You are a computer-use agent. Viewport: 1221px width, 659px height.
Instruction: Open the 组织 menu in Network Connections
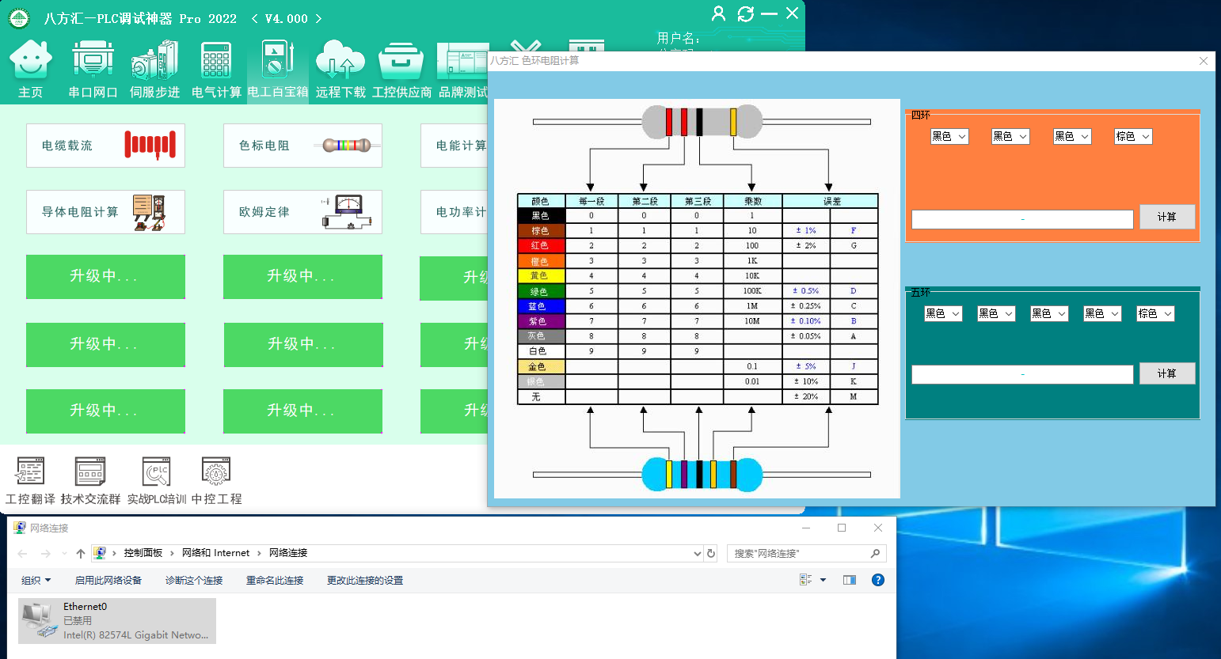coord(36,580)
